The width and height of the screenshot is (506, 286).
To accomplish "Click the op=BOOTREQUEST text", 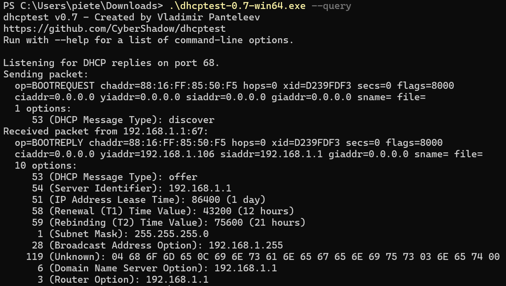I will pyautogui.click(x=55, y=86).
